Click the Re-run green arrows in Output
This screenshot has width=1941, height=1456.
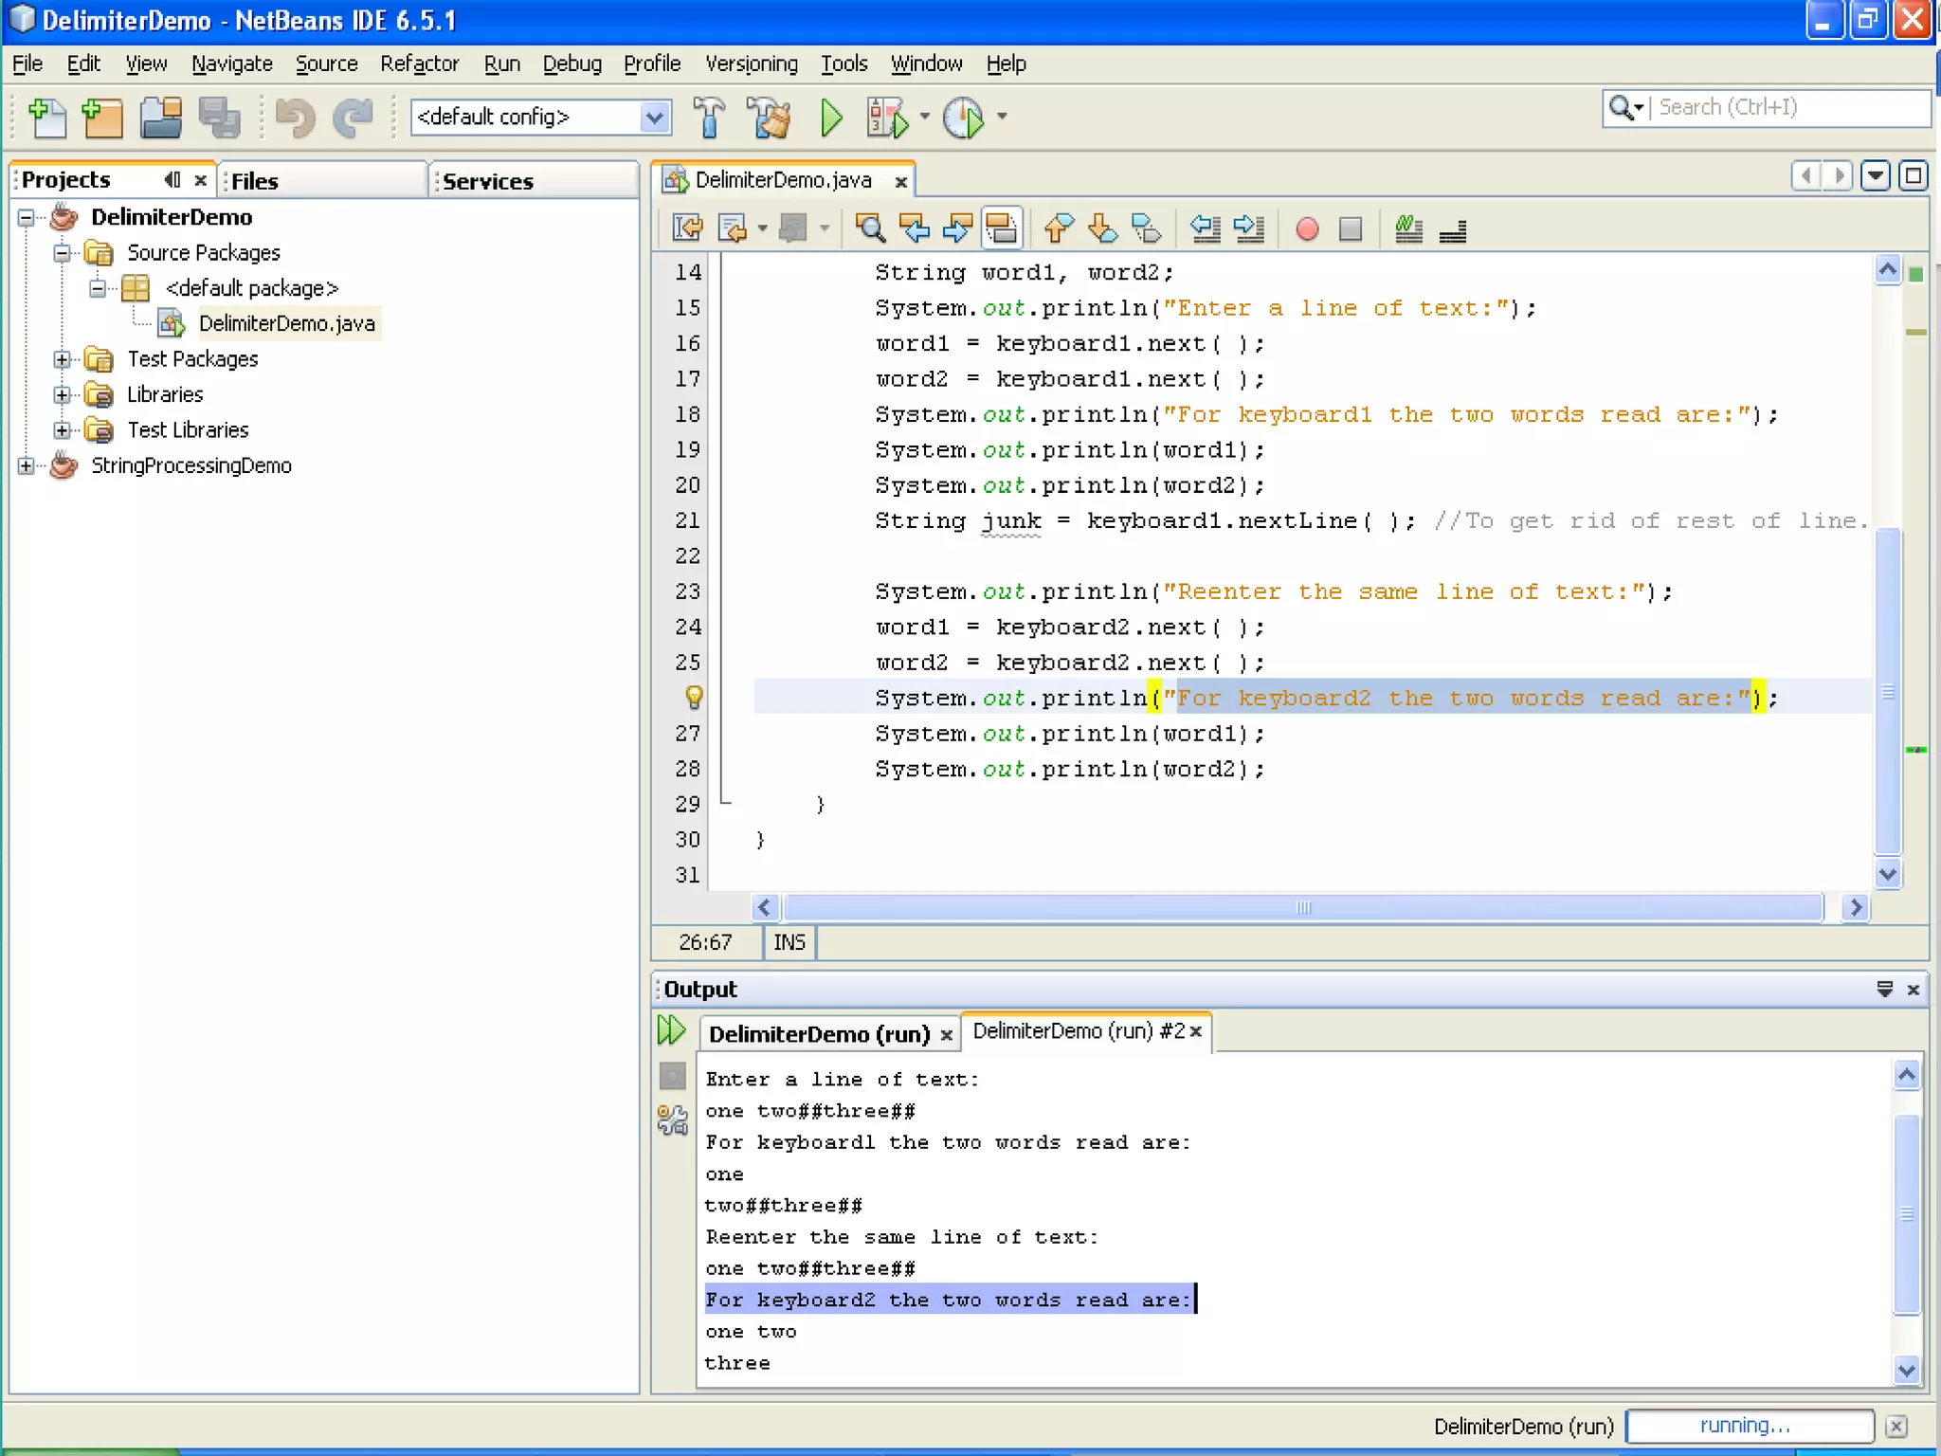click(x=671, y=1030)
